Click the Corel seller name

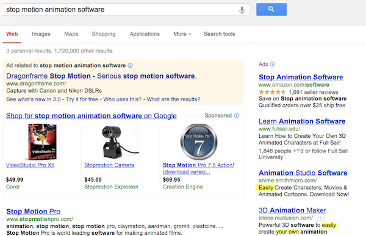tap(13, 187)
